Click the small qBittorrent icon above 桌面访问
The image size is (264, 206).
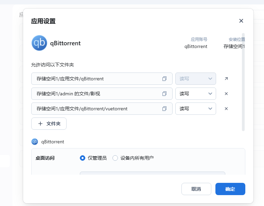pos(35,142)
